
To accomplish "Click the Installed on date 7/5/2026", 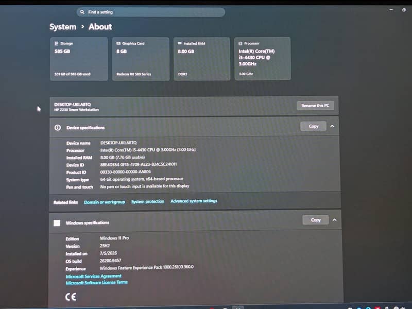I will [x=108, y=253].
